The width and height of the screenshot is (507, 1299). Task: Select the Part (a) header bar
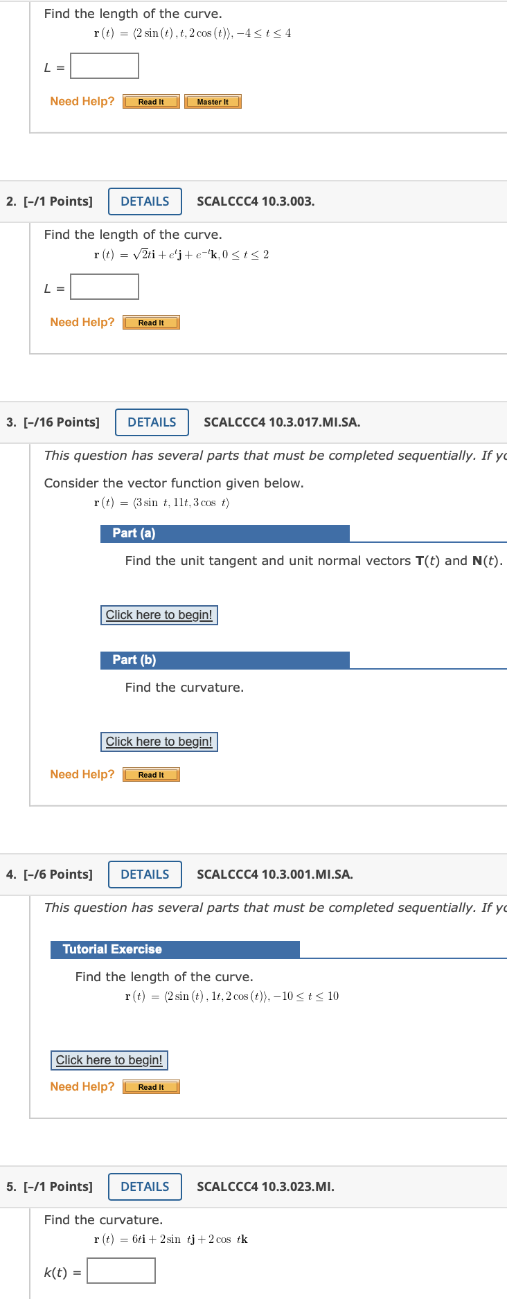(225, 533)
